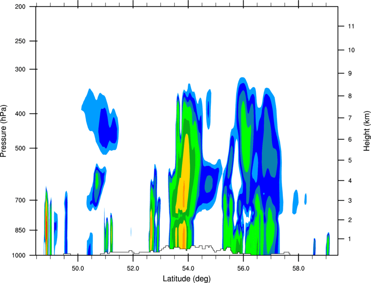Select the 200 pressure tick label
Image resolution: width=371 pixels, height=283 pixels.
coord(20,7)
